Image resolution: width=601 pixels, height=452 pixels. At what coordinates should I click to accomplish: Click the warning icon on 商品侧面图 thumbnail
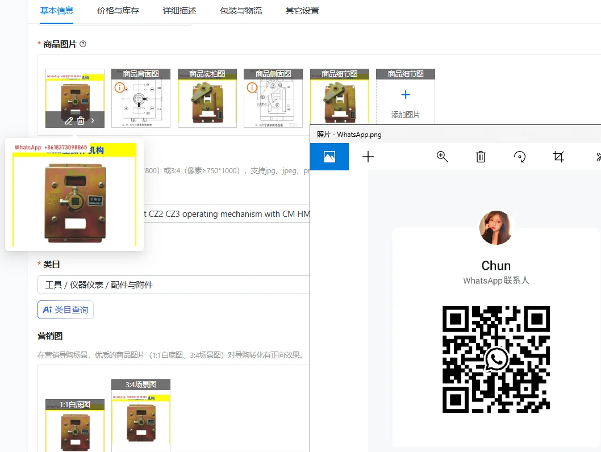click(252, 87)
